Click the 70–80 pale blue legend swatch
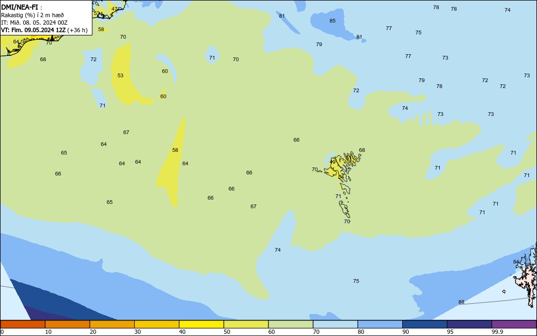Viewport: 537px width, 336px height. coord(335,324)
